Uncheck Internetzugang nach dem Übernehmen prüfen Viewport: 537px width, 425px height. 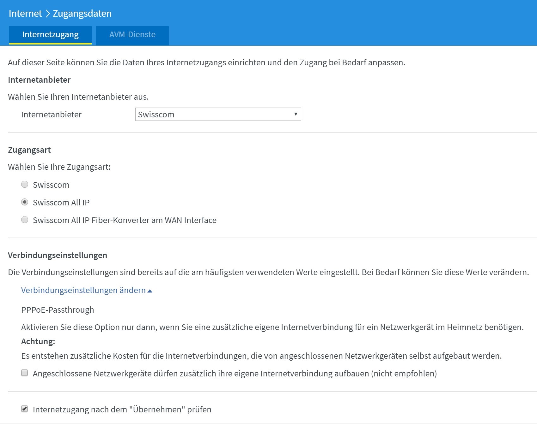(x=24, y=409)
